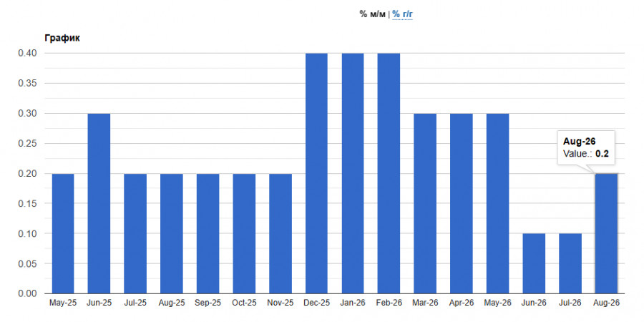Select the Sep-25 bar
This screenshot has width=644, height=322.
[208, 234]
